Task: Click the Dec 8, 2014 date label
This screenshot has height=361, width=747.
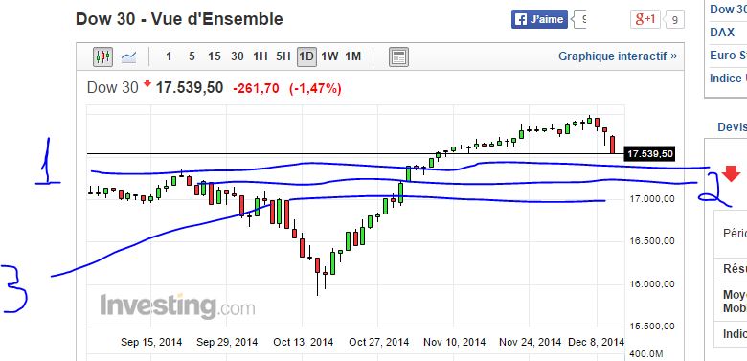Action: [596, 342]
